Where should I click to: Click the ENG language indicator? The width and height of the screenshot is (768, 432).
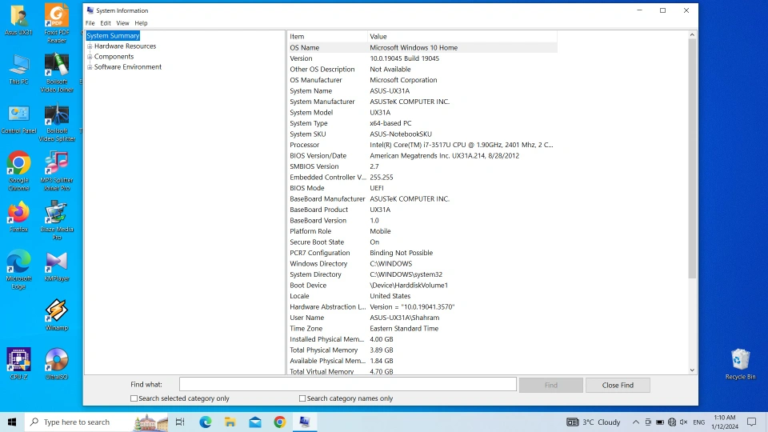point(699,422)
